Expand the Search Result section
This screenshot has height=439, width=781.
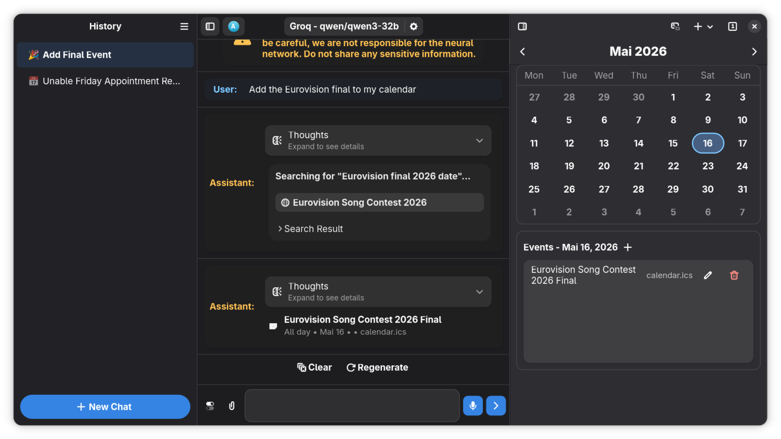(x=310, y=229)
